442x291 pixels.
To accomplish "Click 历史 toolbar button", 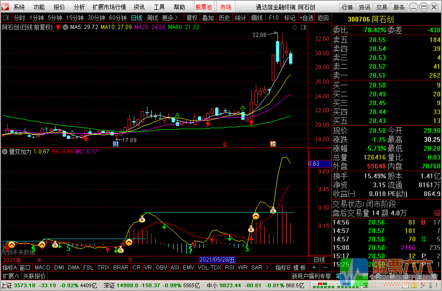I will click(x=224, y=18).
